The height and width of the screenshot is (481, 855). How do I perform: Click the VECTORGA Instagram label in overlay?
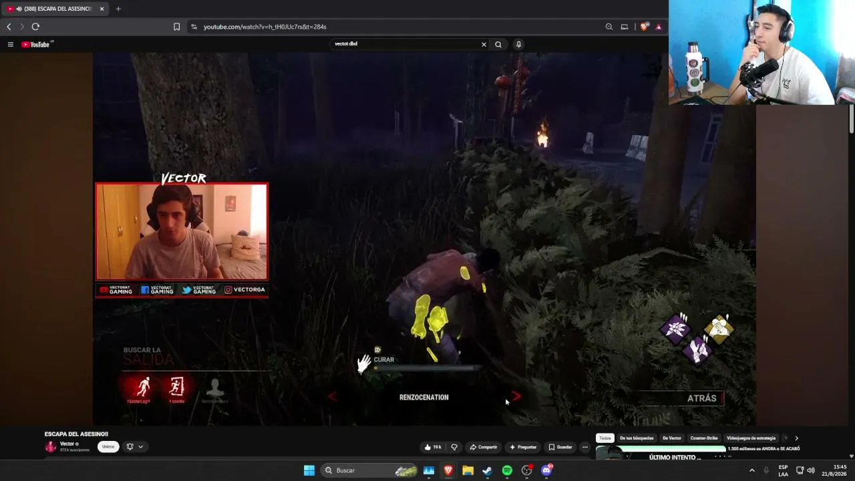(244, 290)
